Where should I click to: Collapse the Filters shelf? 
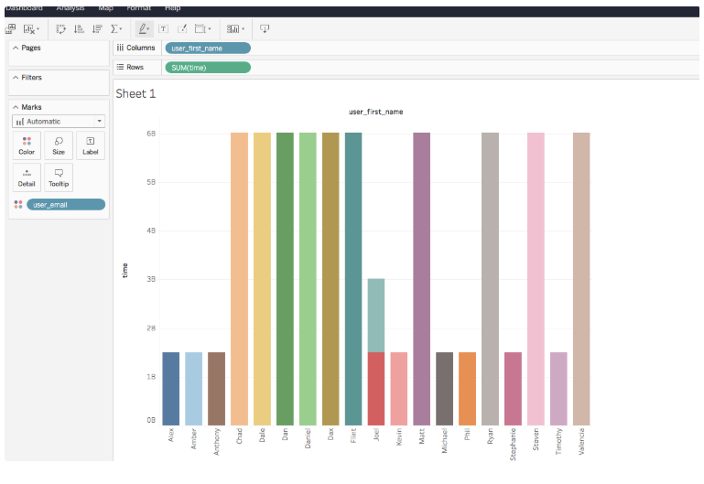[x=16, y=78]
